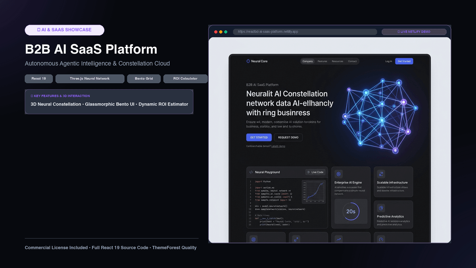This screenshot has height=268, width=476.
Task: Click small 'B2B AI SaaS Platform' label above headline
Action: click(262, 85)
